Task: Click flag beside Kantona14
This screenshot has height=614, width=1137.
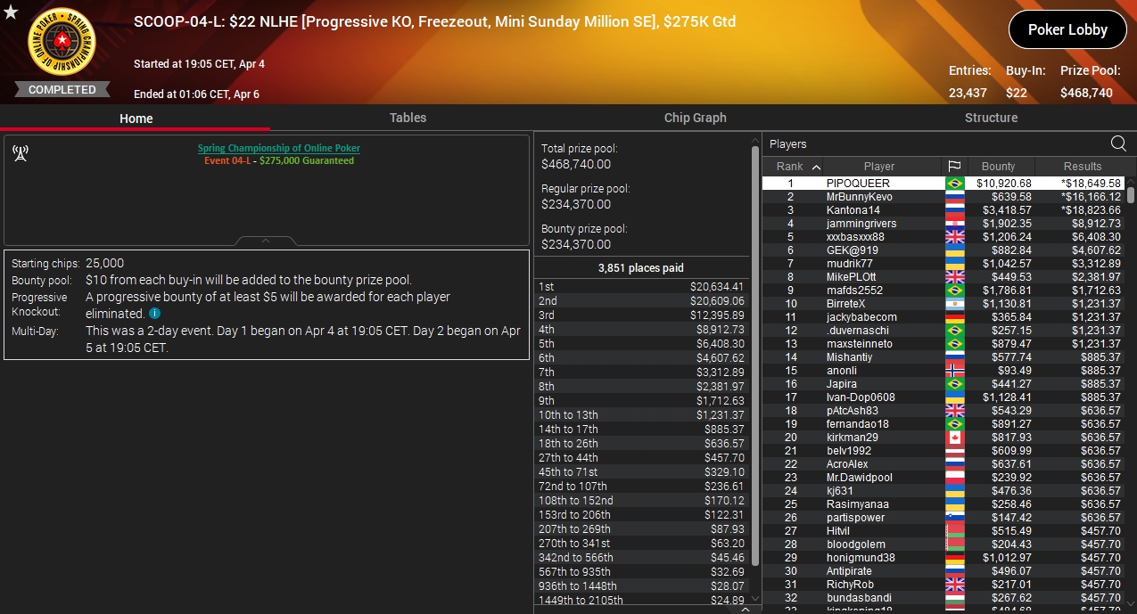Action: [955, 209]
